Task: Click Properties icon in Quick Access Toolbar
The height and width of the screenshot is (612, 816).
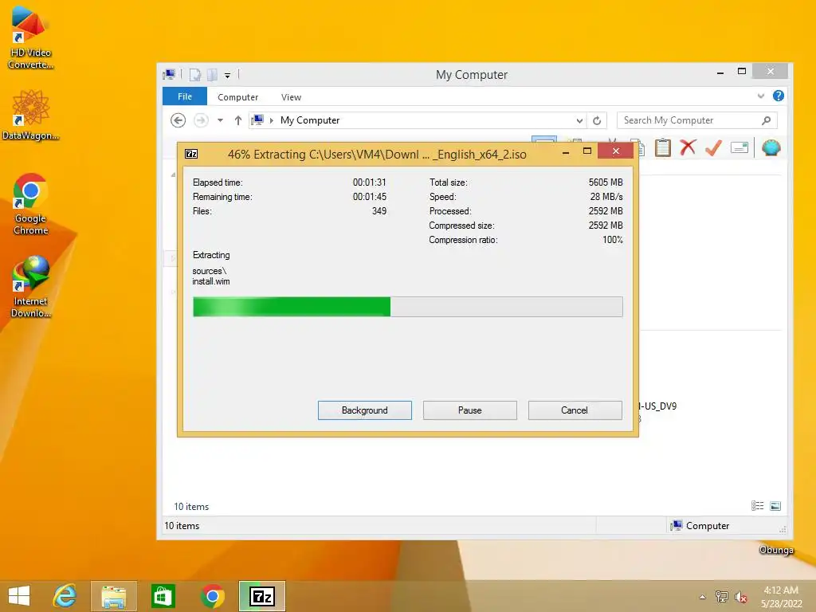Action: (x=195, y=75)
